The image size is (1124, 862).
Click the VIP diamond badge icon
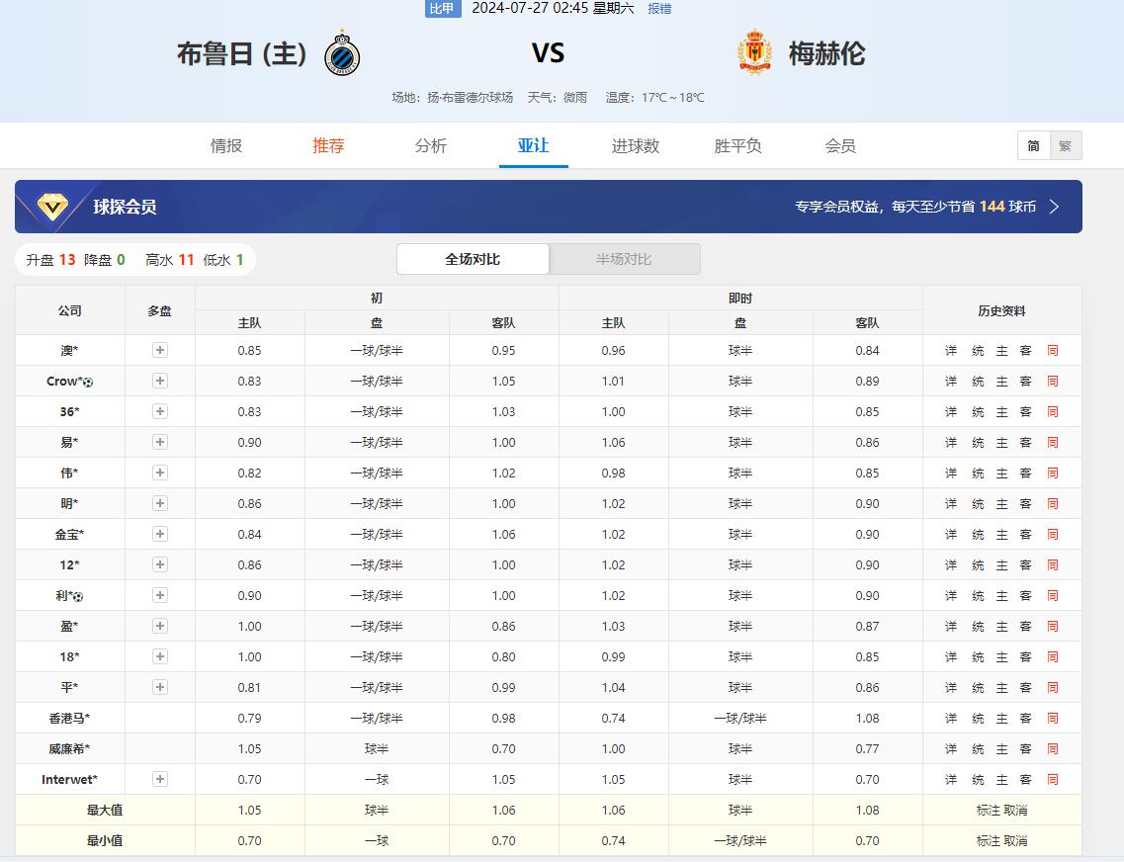[52, 206]
